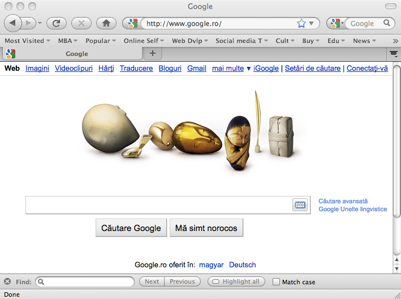Click the Previous find button
The height and width of the screenshot is (299, 401).
tap(182, 281)
